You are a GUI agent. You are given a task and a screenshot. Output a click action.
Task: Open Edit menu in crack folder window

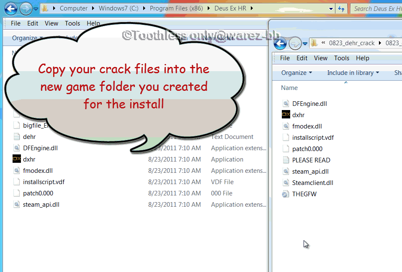click(302, 58)
